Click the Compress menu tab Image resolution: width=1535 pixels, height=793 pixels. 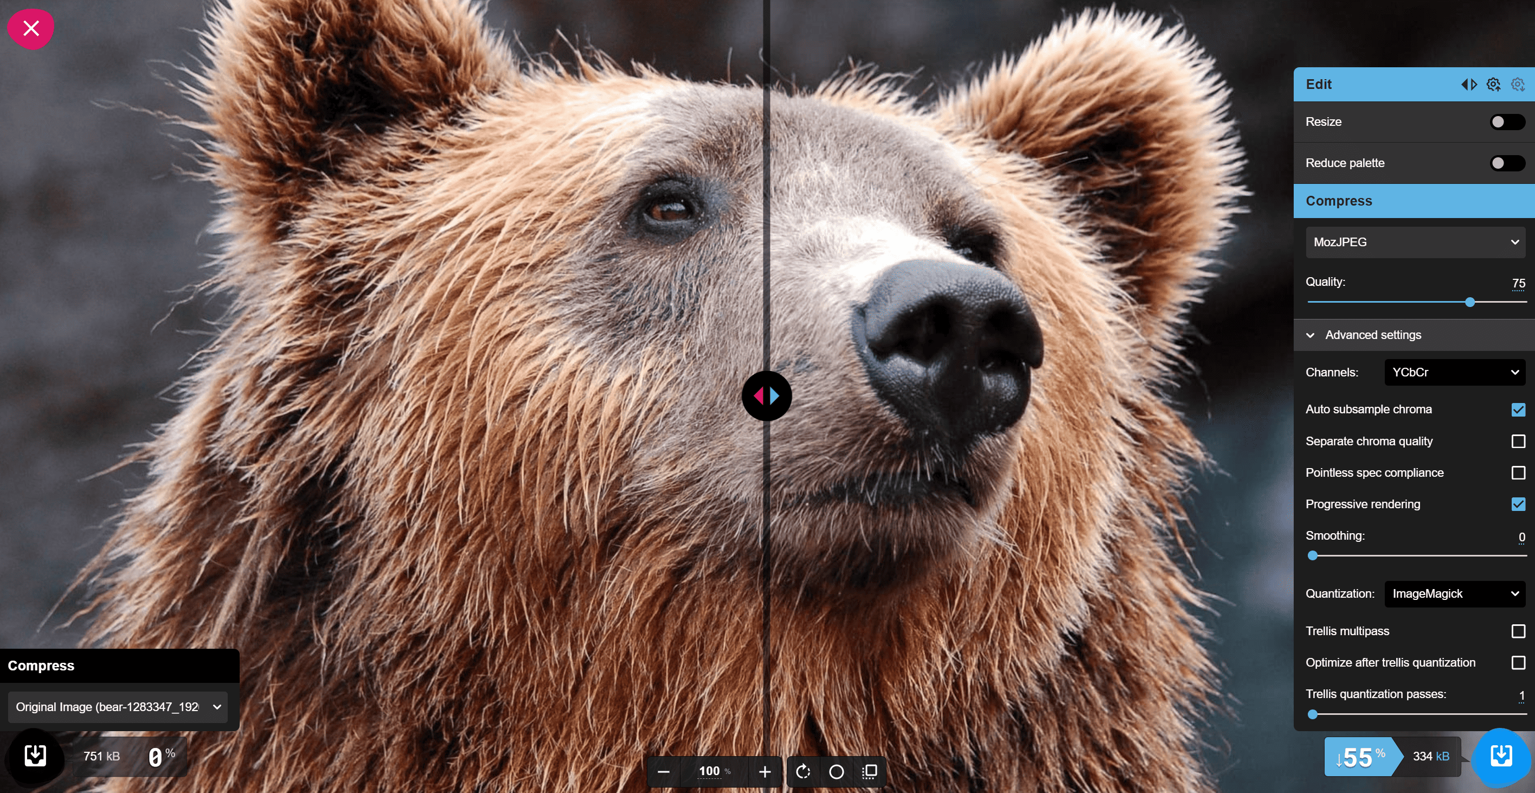(1338, 200)
